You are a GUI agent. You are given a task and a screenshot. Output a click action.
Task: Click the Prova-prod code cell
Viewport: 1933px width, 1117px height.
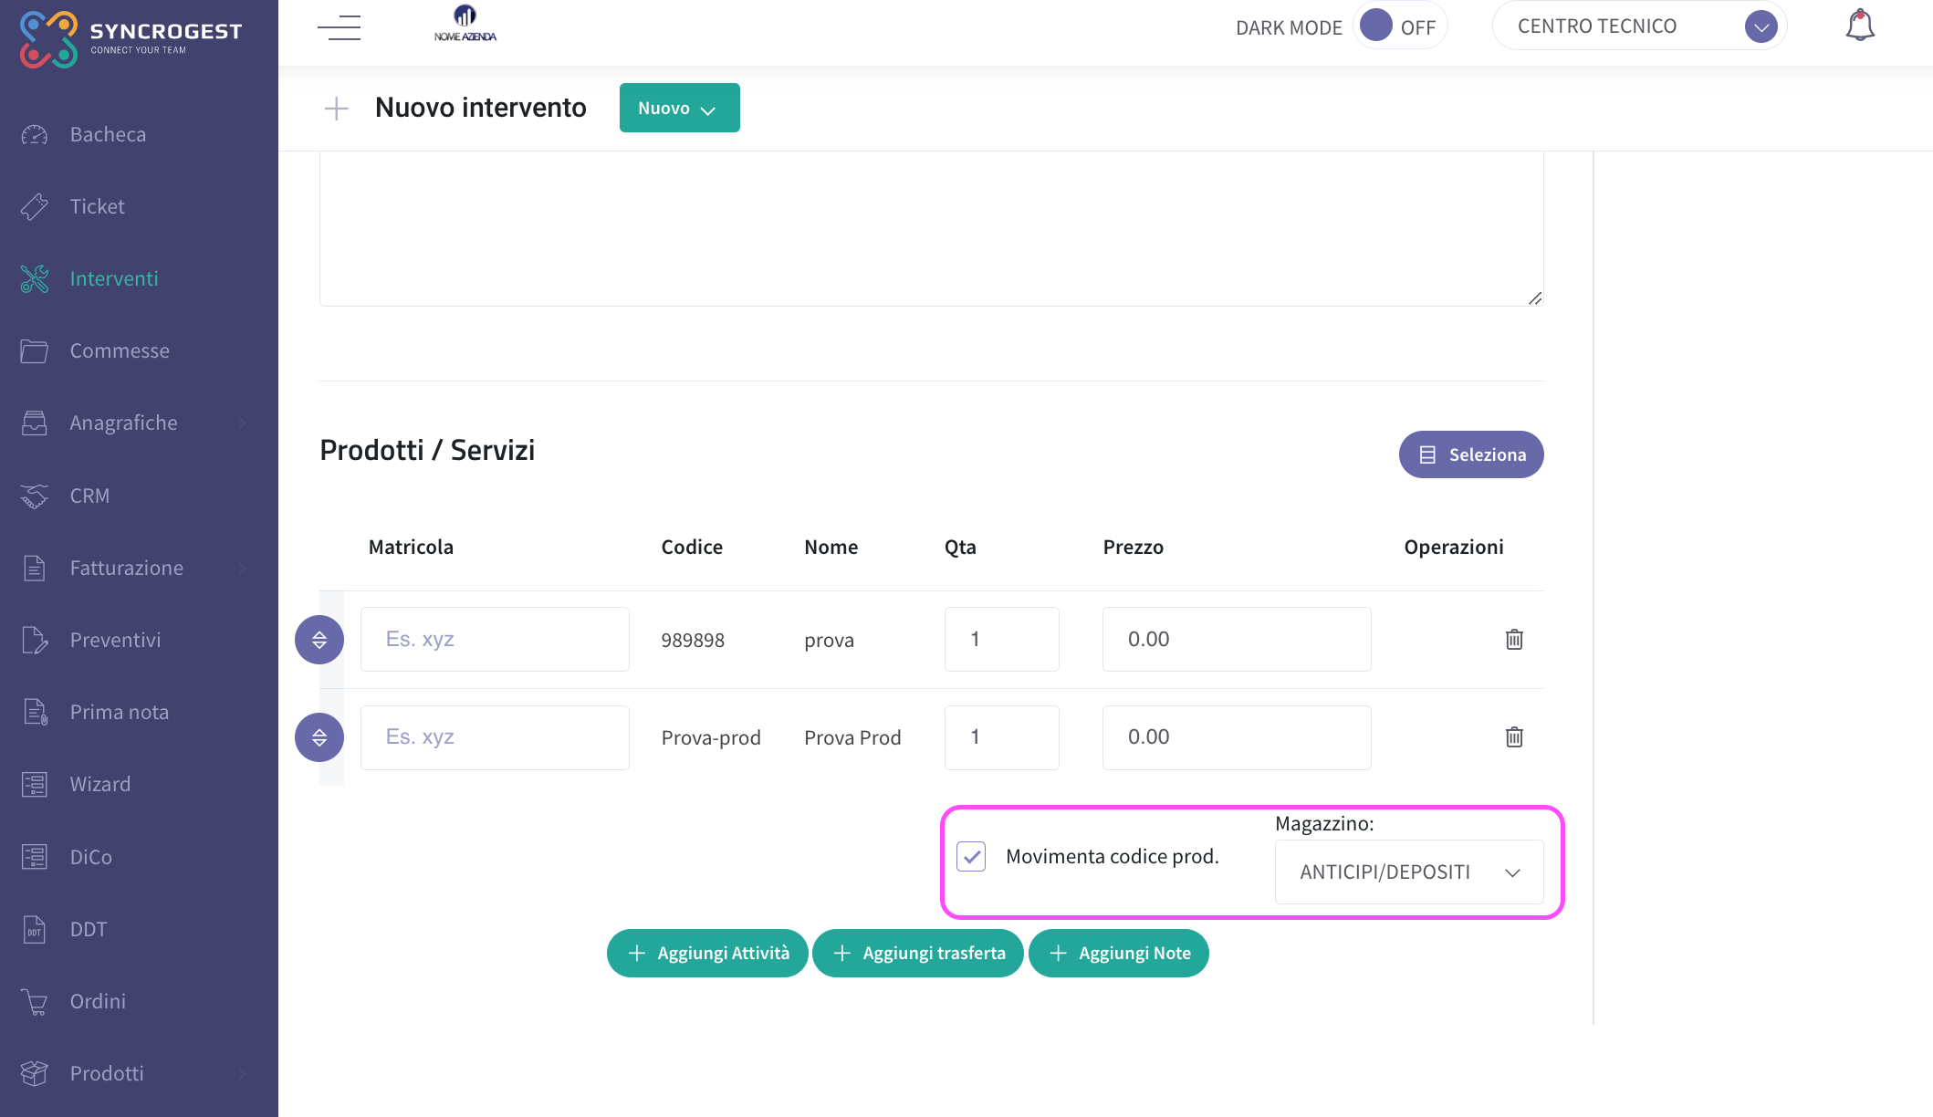click(711, 737)
